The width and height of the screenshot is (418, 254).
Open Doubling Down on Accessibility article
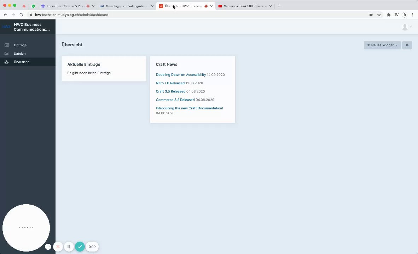click(x=181, y=75)
